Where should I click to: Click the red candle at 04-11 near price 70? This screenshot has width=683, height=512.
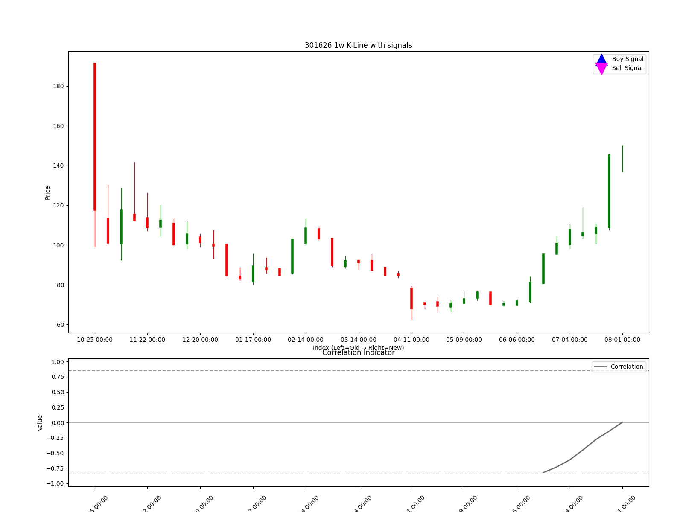pyautogui.click(x=412, y=298)
